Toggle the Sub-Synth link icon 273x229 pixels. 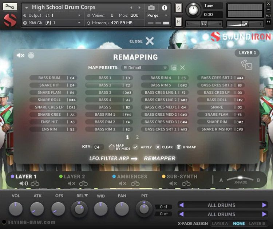pos(186,183)
